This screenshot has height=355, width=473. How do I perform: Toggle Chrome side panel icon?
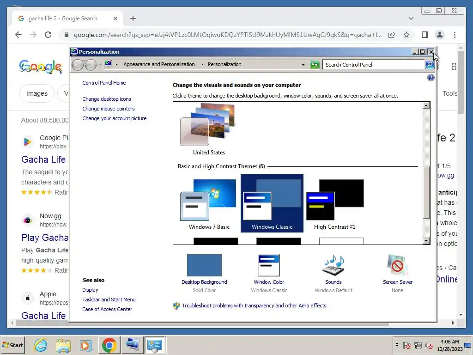pyautogui.click(x=425, y=35)
